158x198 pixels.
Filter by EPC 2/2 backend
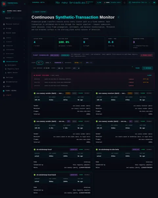click(89, 63)
